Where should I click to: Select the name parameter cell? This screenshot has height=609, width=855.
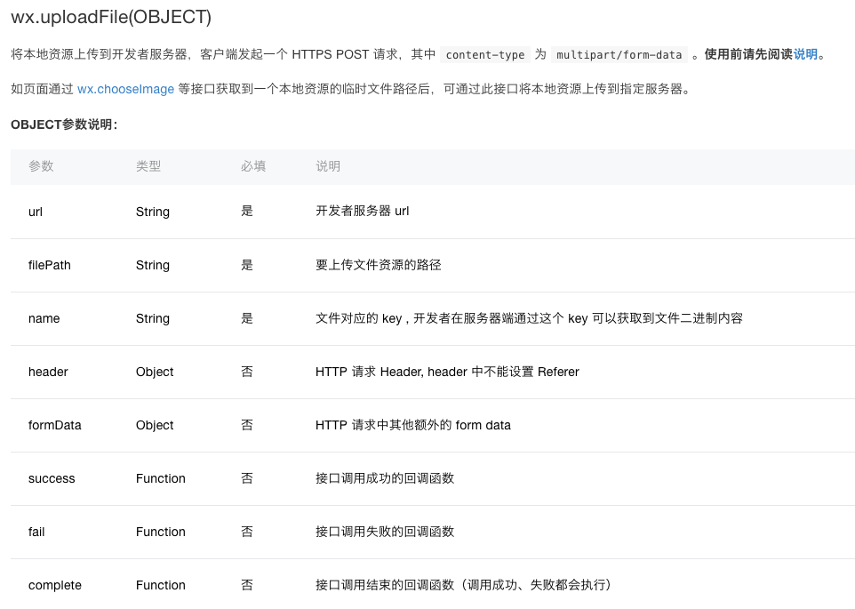coord(44,318)
